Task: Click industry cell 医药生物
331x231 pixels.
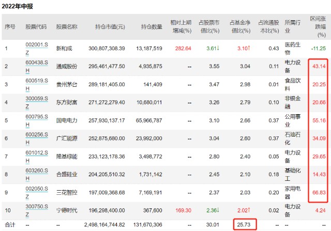Action: point(292,49)
